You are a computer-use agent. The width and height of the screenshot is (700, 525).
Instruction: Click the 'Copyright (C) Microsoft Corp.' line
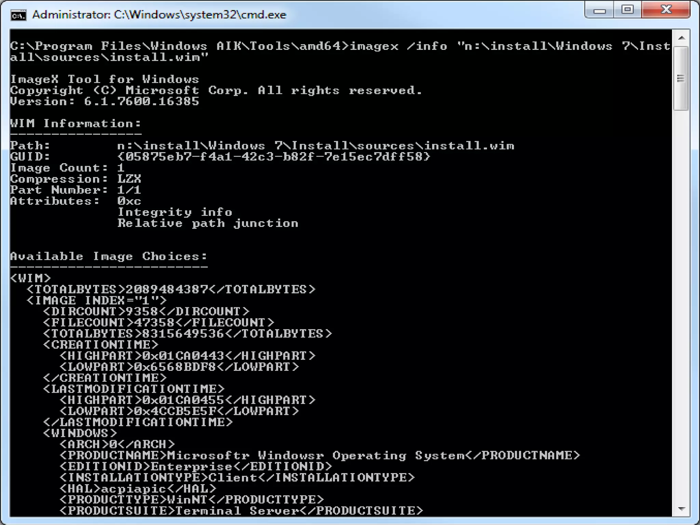click(216, 90)
